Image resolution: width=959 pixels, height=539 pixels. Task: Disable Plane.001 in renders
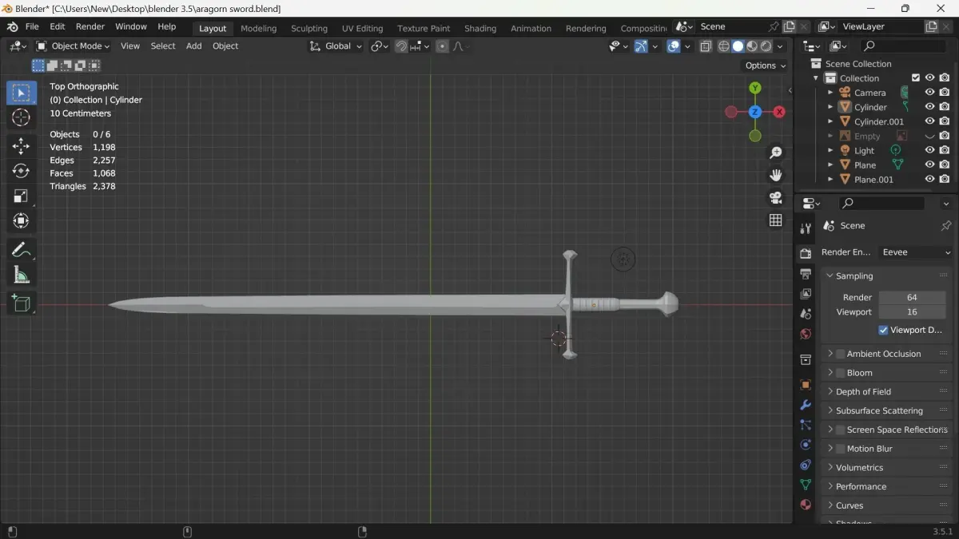click(x=944, y=180)
